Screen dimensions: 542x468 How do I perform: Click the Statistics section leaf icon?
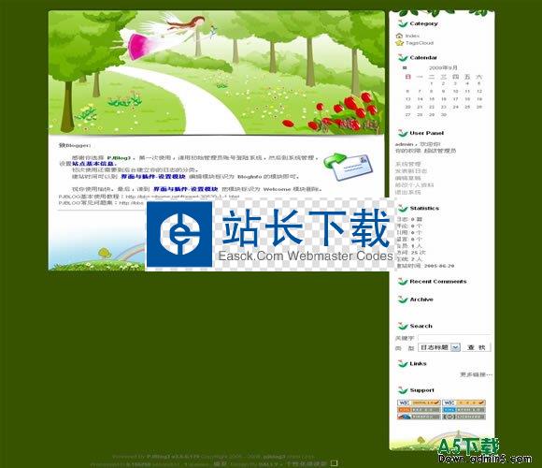coord(403,208)
